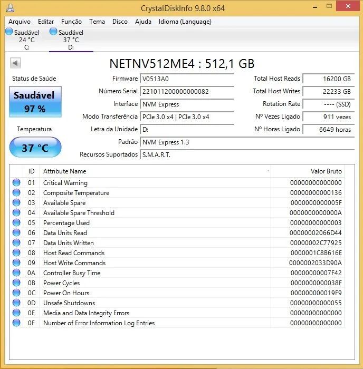Click the Interface field NVM Express

point(187,104)
